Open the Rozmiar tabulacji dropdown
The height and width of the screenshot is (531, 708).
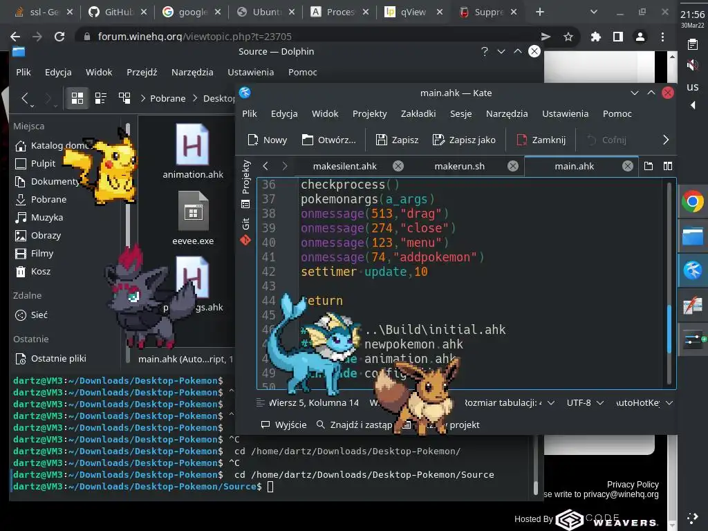point(510,402)
